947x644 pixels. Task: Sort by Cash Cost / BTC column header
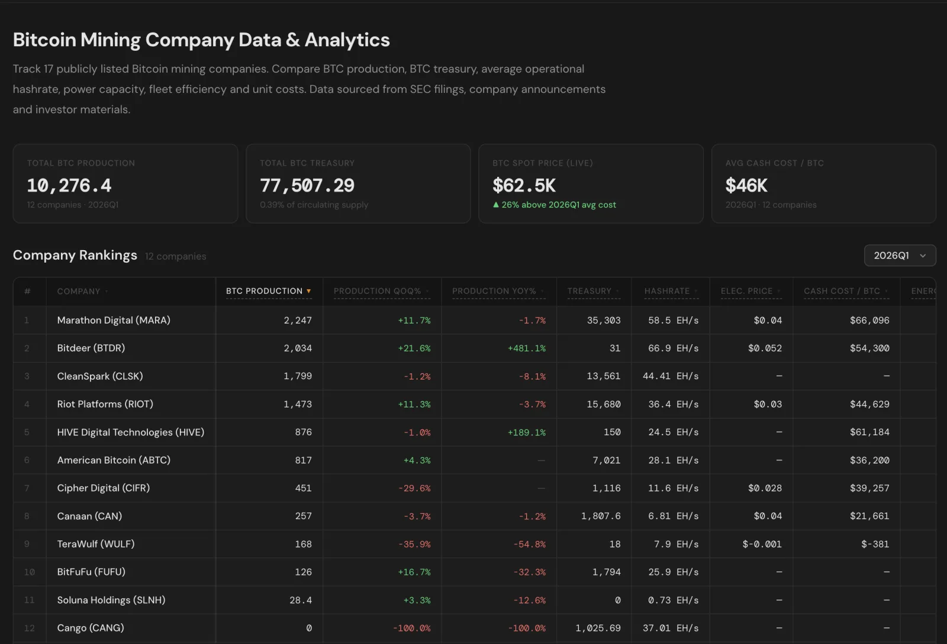[x=846, y=291]
